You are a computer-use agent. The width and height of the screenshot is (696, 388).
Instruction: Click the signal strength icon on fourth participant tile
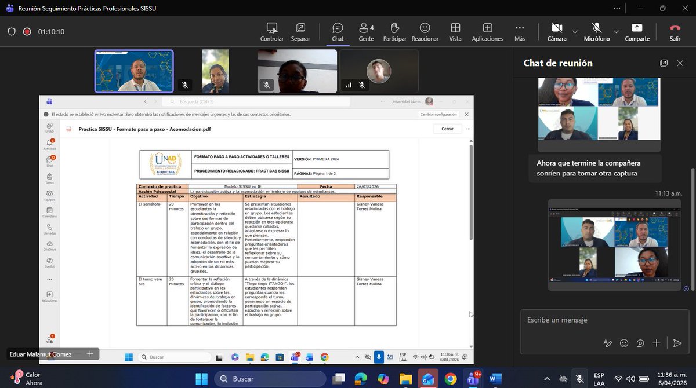tap(349, 85)
